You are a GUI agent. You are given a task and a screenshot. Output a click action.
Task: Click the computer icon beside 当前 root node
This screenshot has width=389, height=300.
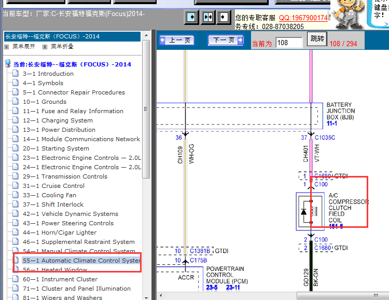[8, 63]
